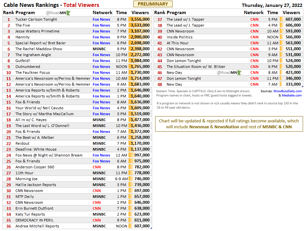This screenshot has width=306, height=231.
Task: Click 'Deadline: White House' program
Action: (36, 149)
